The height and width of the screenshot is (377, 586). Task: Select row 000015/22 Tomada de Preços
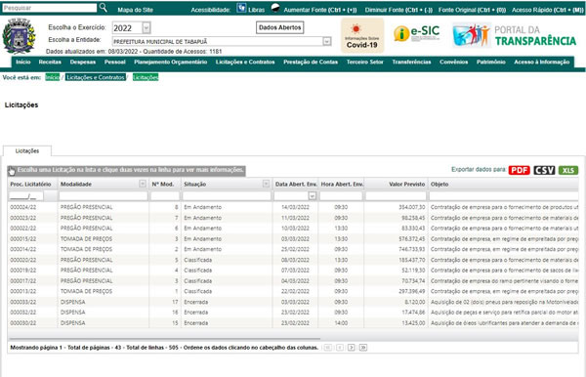(293, 238)
